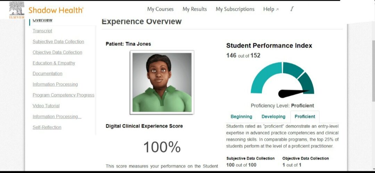Open My Courses in top navigation

click(160, 9)
